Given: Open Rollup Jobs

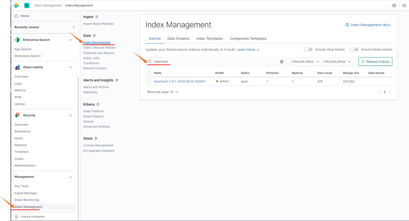Looking at the screenshot, I should click(91, 58).
